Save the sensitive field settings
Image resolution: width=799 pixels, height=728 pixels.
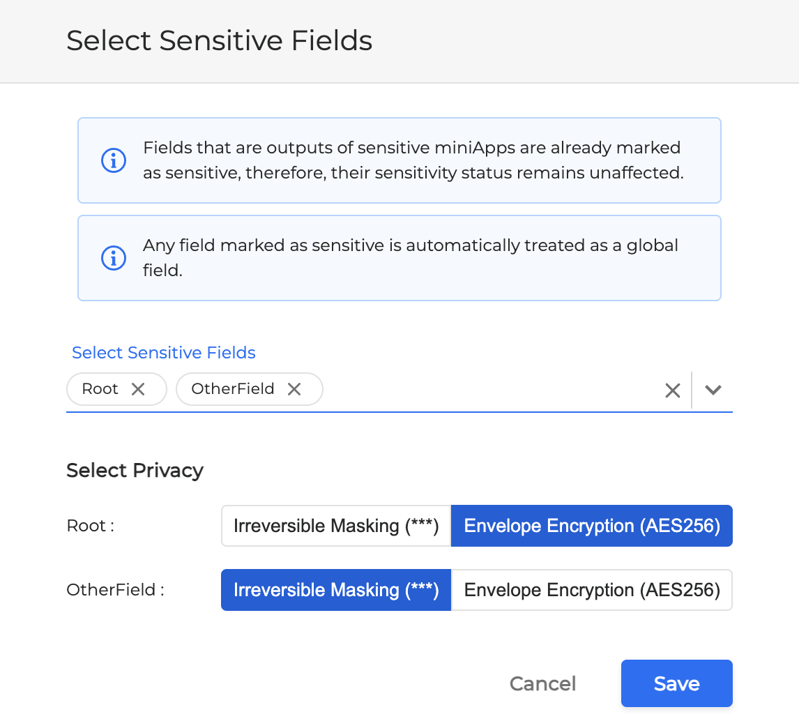point(676,683)
